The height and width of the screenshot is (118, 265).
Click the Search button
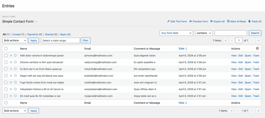point(255,33)
